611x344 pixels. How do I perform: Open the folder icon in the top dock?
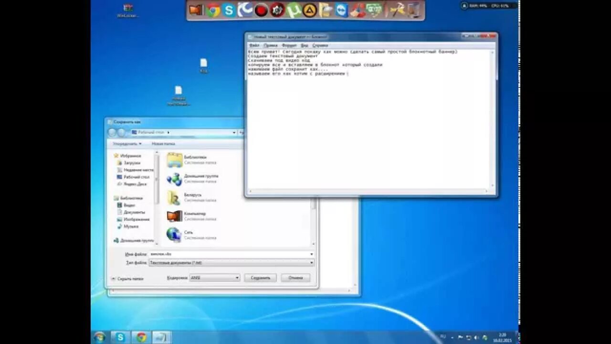[x=326, y=10]
